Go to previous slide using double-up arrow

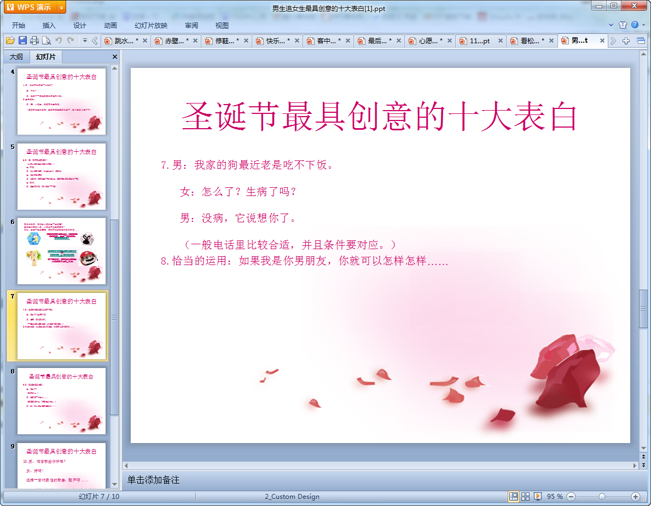(643, 457)
